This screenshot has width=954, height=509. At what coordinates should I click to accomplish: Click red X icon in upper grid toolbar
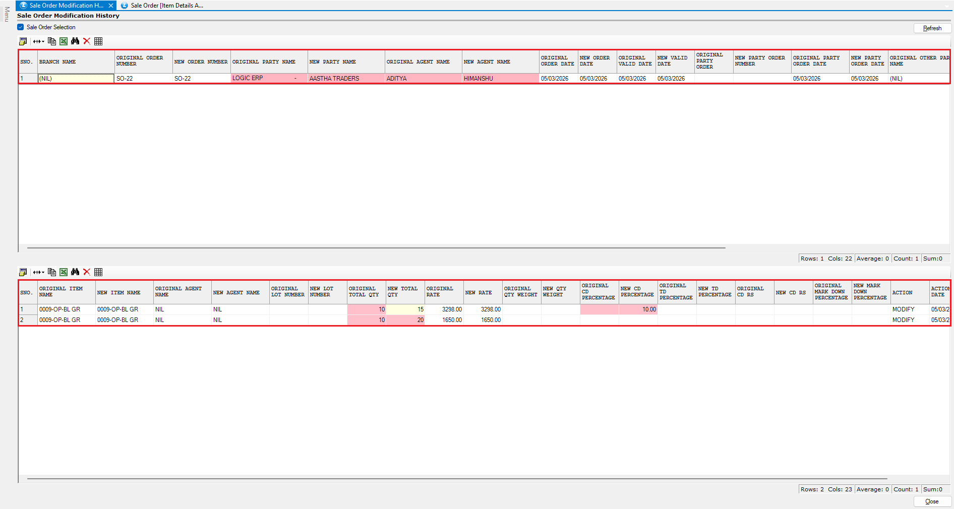click(87, 41)
